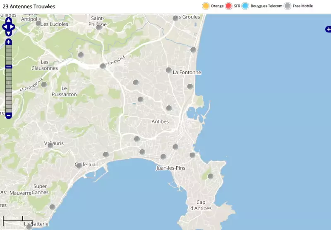
Task: Zoom out using the bottom minus button
Action: [x=9, y=116]
